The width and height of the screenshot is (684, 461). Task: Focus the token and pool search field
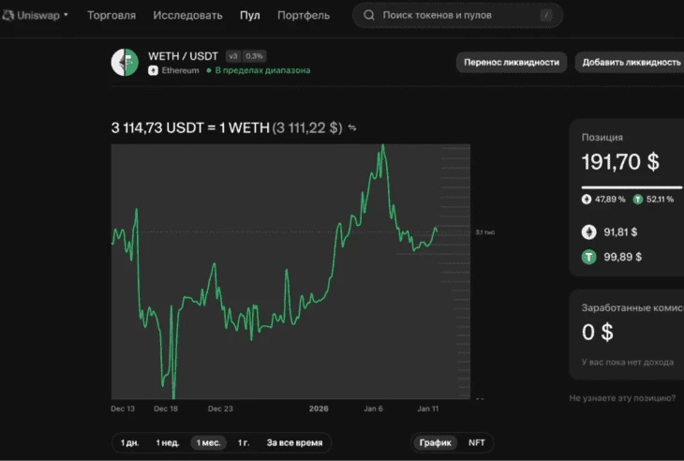click(x=459, y=15)
